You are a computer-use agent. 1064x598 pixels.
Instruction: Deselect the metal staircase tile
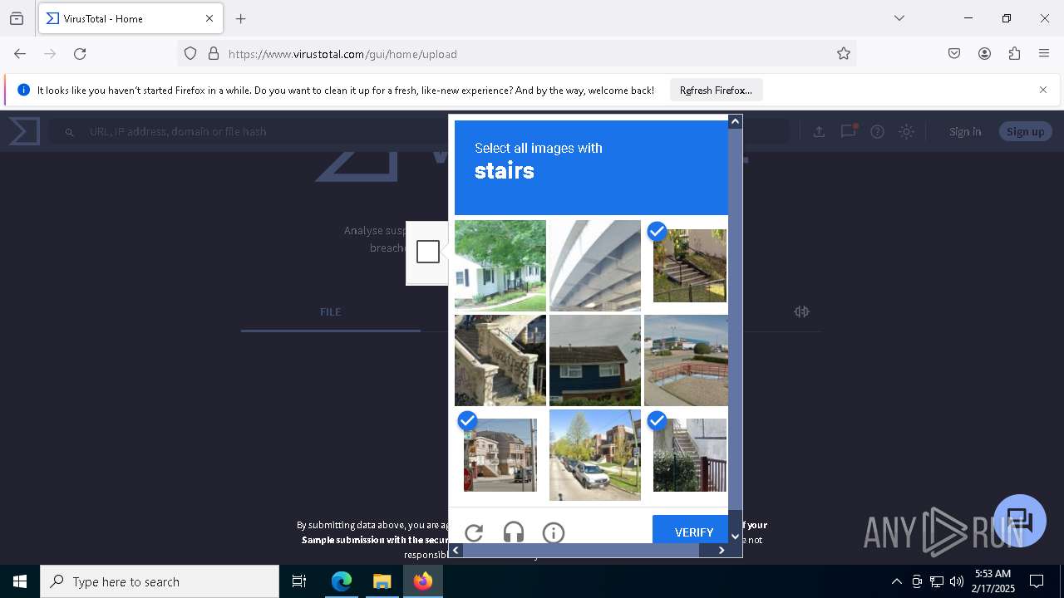(x=690, y=455)
